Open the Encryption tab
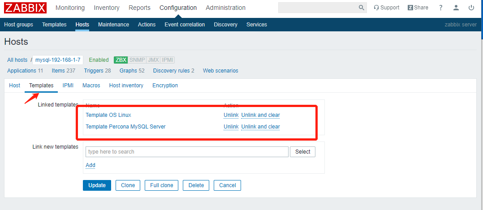Screen dimensions: 483x210 (x=165, y=86)
